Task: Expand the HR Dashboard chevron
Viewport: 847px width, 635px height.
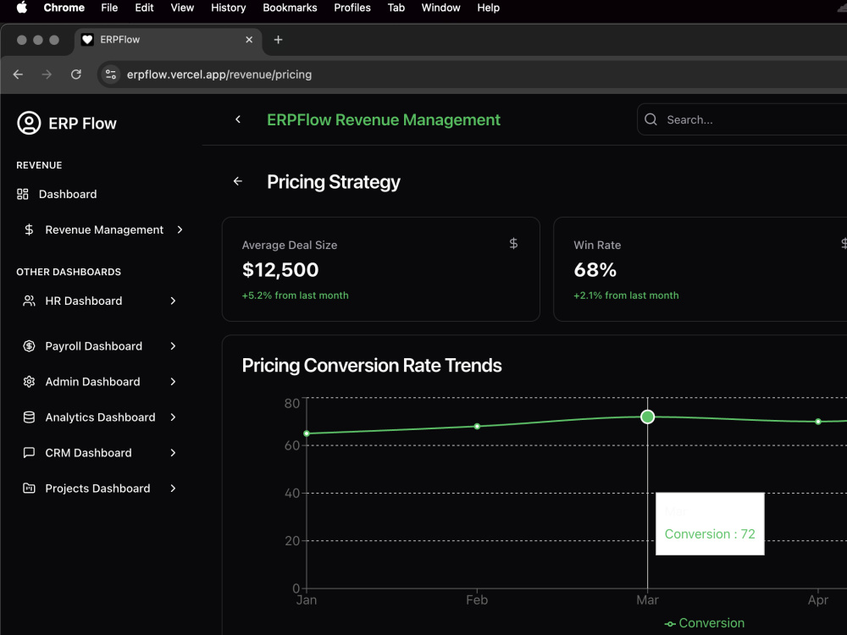Action: point(173,301)
